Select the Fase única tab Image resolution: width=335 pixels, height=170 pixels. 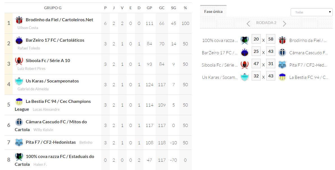[x=213, y=12]
